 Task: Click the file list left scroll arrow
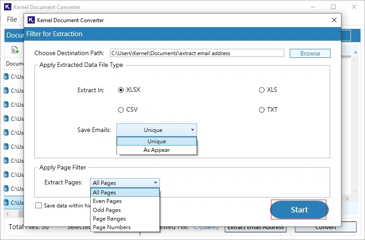(x=8, y=214)
